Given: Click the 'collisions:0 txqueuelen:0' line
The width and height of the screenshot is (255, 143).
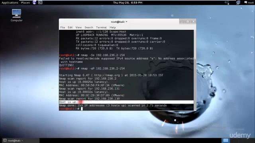Looking at the screenshot, I should 97,45.
